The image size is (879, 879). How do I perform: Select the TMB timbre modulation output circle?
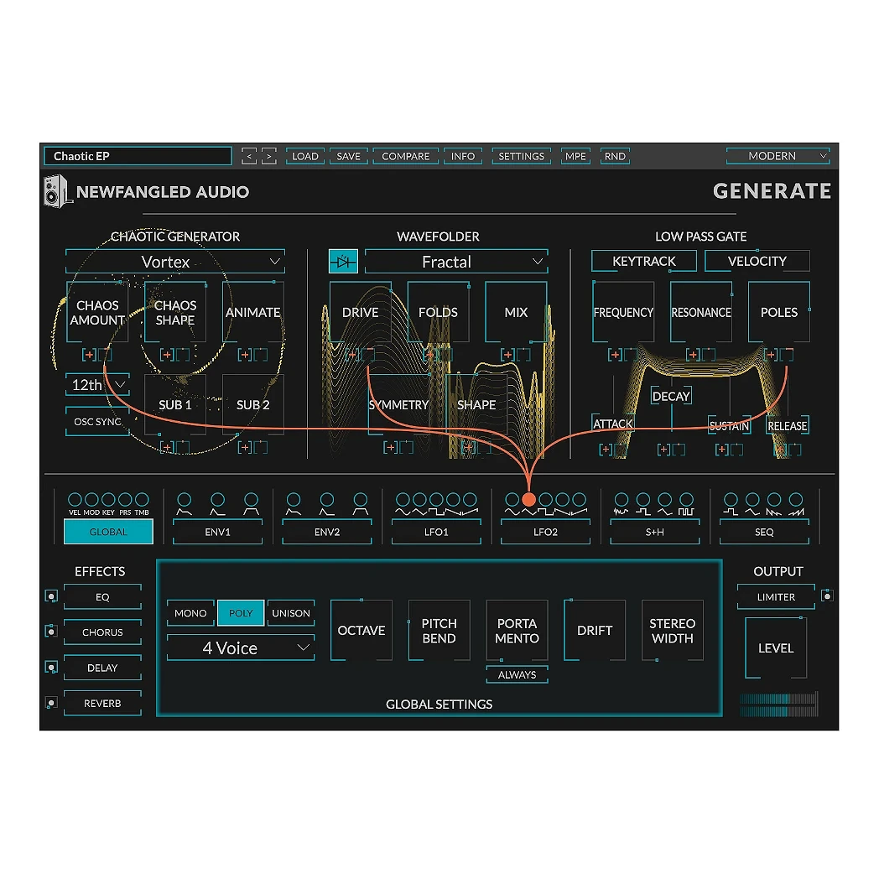142,500
